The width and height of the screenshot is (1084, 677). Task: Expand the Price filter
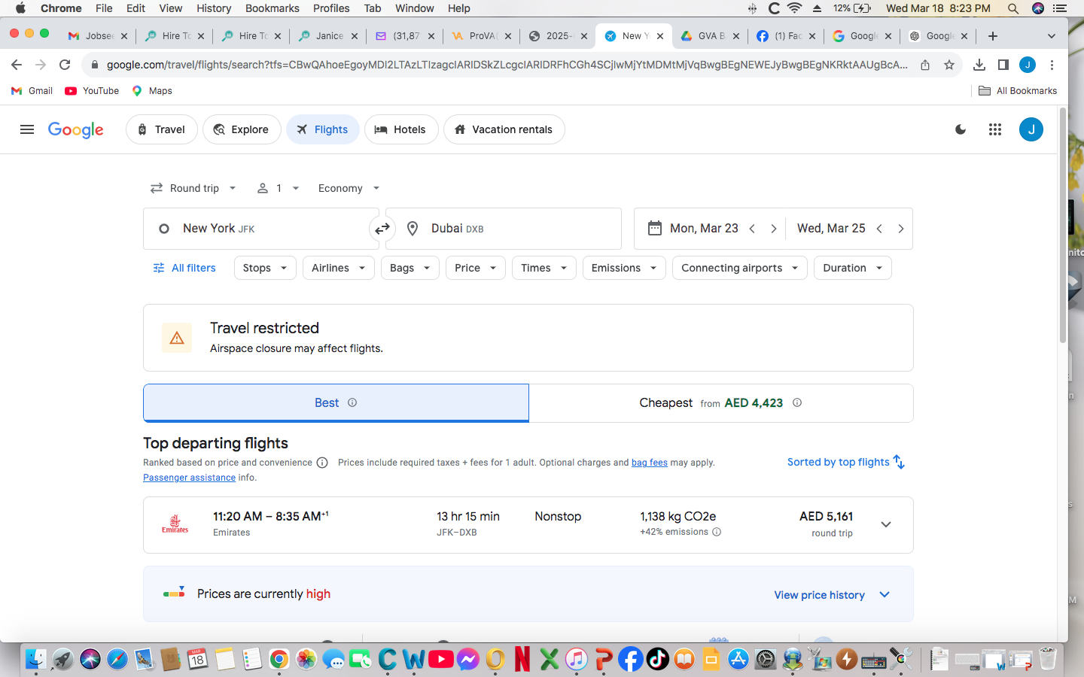click(475, 268)
